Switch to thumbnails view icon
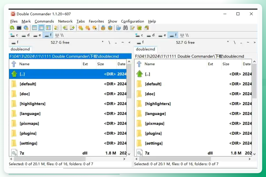The height and width of the screenshot is (177, 266). tap(48, 28)
